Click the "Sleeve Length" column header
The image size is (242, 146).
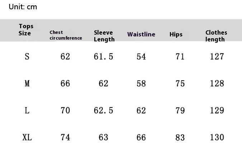point(104,36)
